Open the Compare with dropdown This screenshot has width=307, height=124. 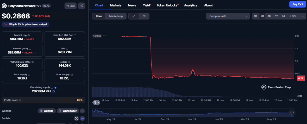(x=228, y=16)
